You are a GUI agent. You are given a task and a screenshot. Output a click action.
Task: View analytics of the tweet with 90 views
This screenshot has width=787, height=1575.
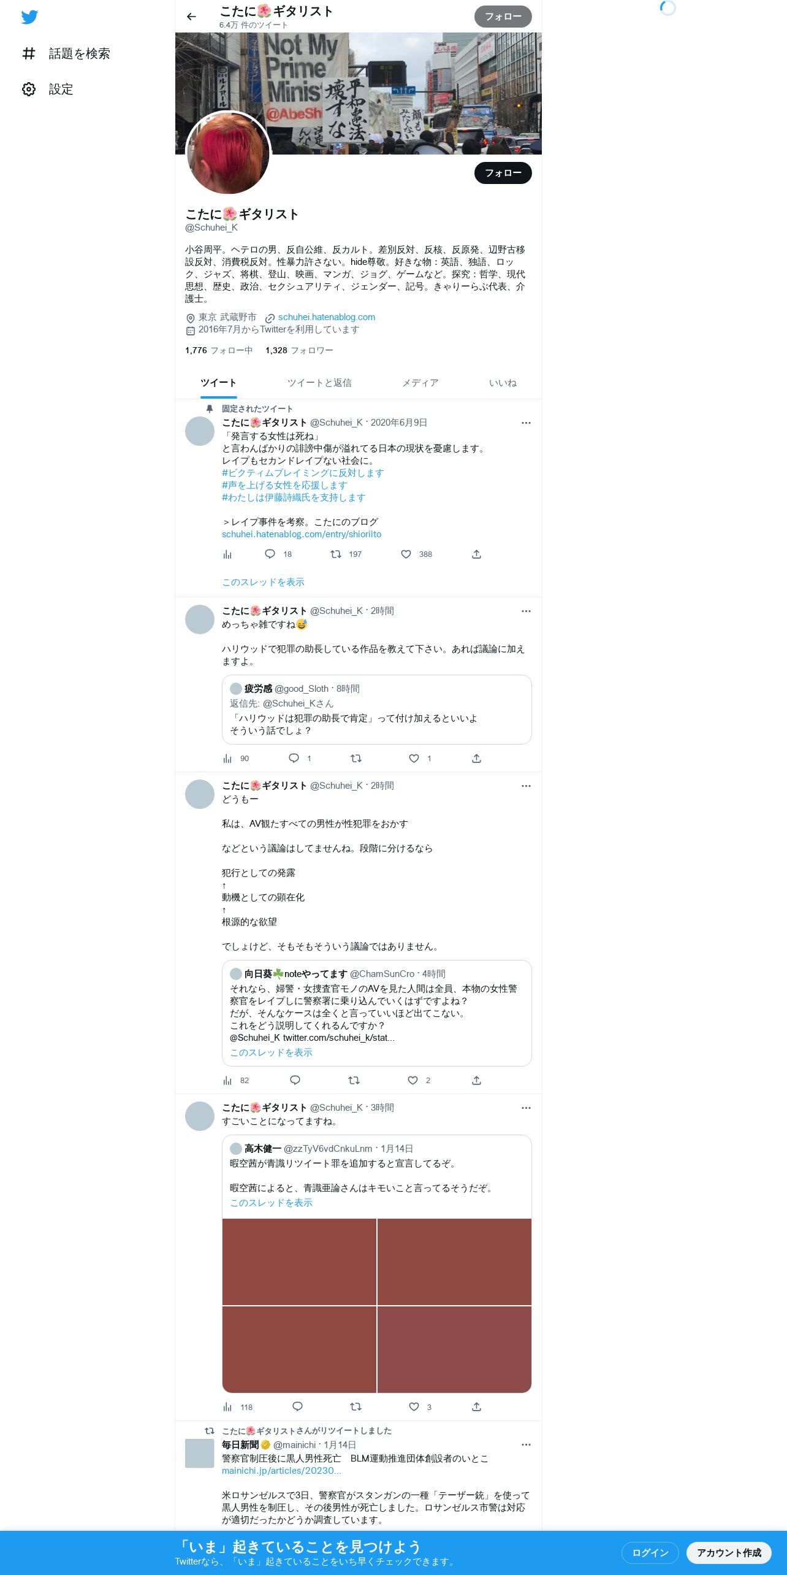point(227,759)
